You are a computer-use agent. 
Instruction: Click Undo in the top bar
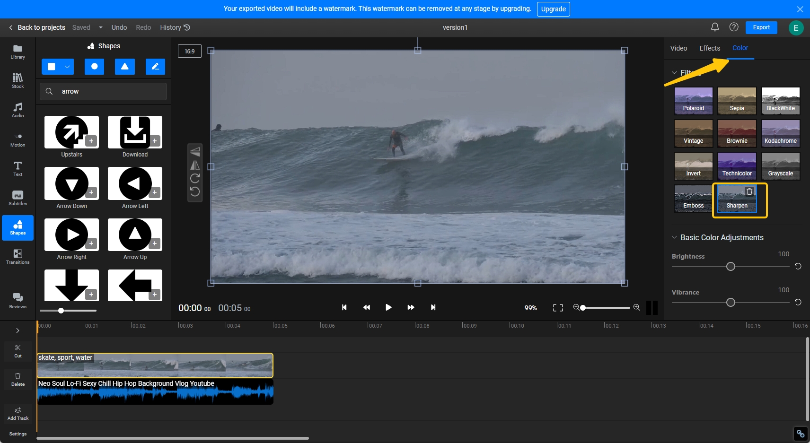pyautogui.click(x=119, y=27)
